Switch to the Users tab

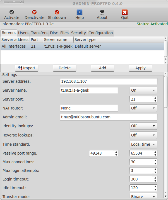(23, 33)
